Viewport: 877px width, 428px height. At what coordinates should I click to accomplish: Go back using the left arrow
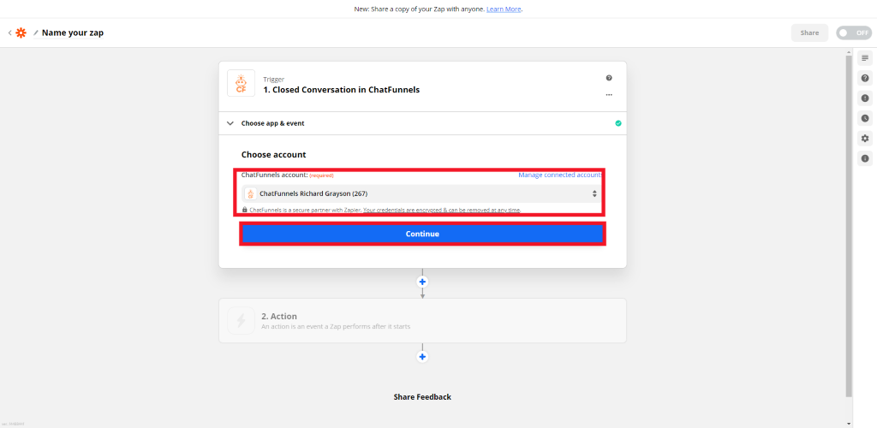9,33
